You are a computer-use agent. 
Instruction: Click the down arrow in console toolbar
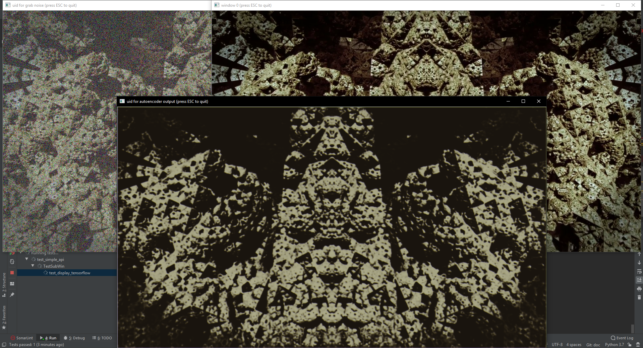point(639,263)
